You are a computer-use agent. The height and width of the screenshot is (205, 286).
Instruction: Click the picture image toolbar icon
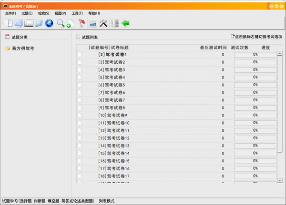[x=93, y=24]
